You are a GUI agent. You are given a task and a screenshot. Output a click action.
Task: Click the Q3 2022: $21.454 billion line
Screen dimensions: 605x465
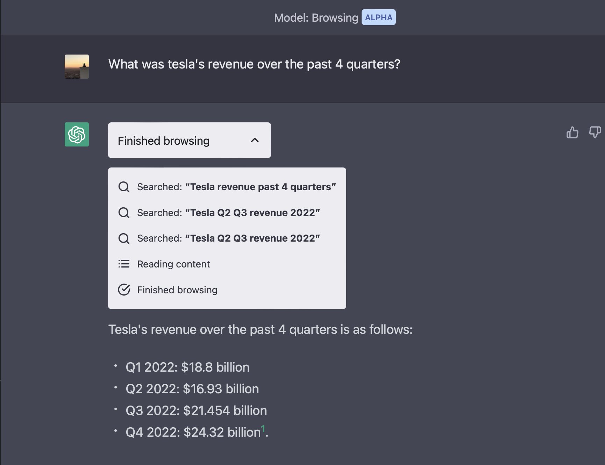pos(196,411)
